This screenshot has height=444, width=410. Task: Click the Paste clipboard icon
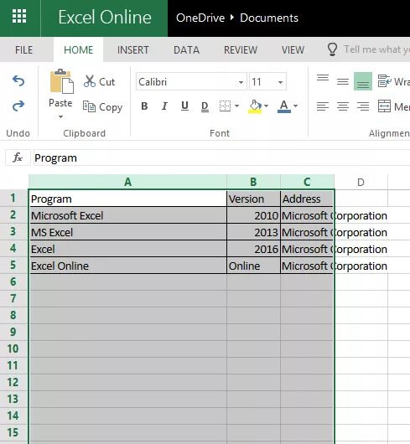point(61,81)
